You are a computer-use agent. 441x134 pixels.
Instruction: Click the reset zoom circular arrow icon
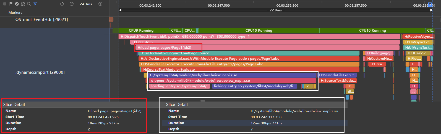(x=62, y=4)
